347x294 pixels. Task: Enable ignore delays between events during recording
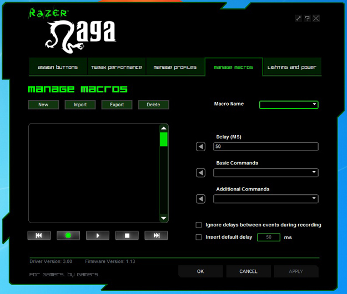tap(199, 225)
